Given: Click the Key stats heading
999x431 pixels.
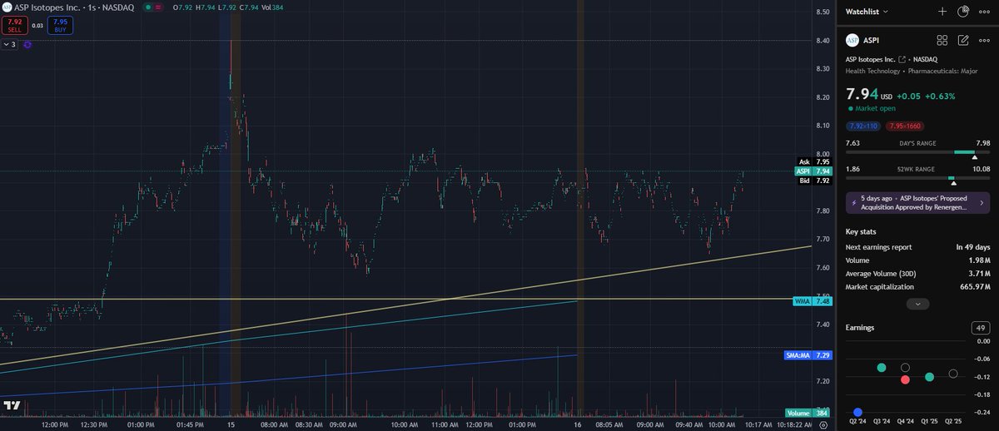Looking at the screenshot, I should 862,231.
